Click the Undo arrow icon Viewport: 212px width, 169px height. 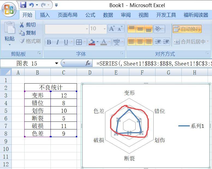click(x=32, y=5)
